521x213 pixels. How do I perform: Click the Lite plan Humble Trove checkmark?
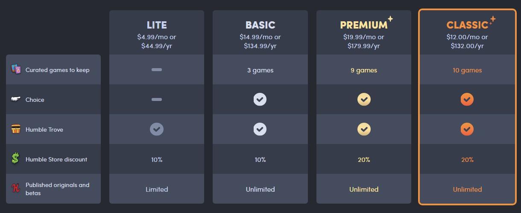click(157, 129)
